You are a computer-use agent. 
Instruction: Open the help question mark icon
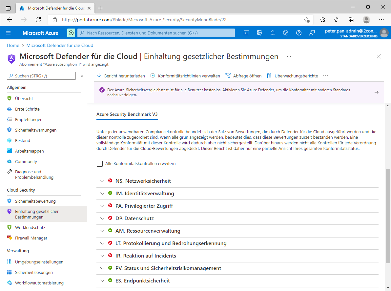coord(299,33)
